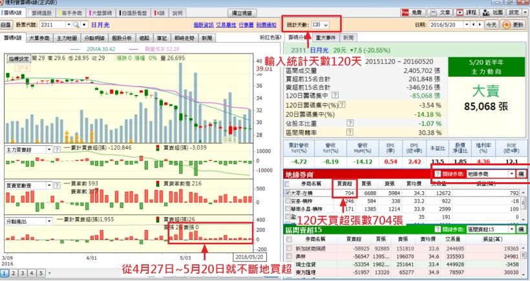
Task: Click the 自選 button
Action: coord(6,25)
